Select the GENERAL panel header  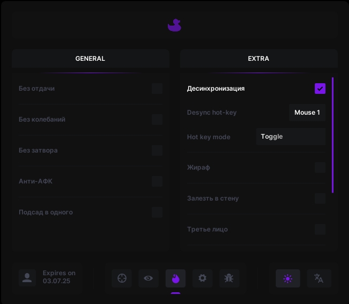click(x=90, y=59)
